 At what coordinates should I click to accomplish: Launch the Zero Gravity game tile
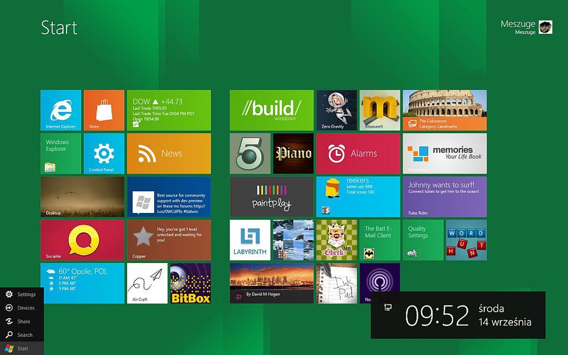337,110
